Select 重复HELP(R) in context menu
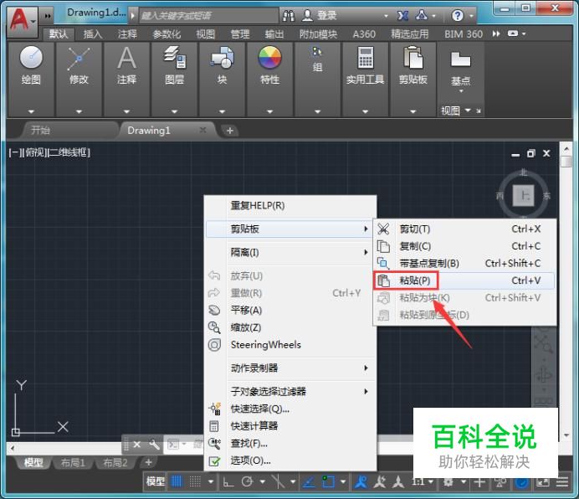The image size is (579, 499). [x=290, y=205]
